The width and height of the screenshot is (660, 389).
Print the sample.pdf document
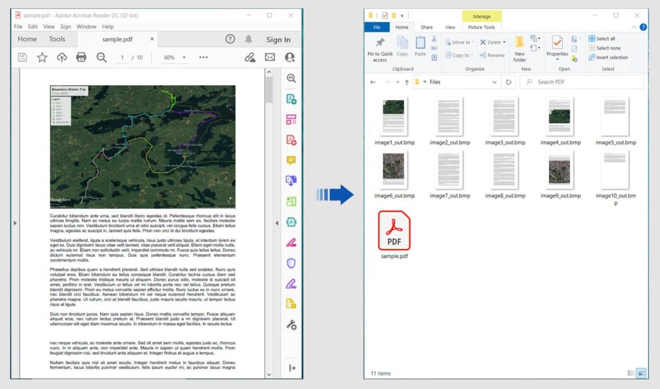(x=80, y=57)
